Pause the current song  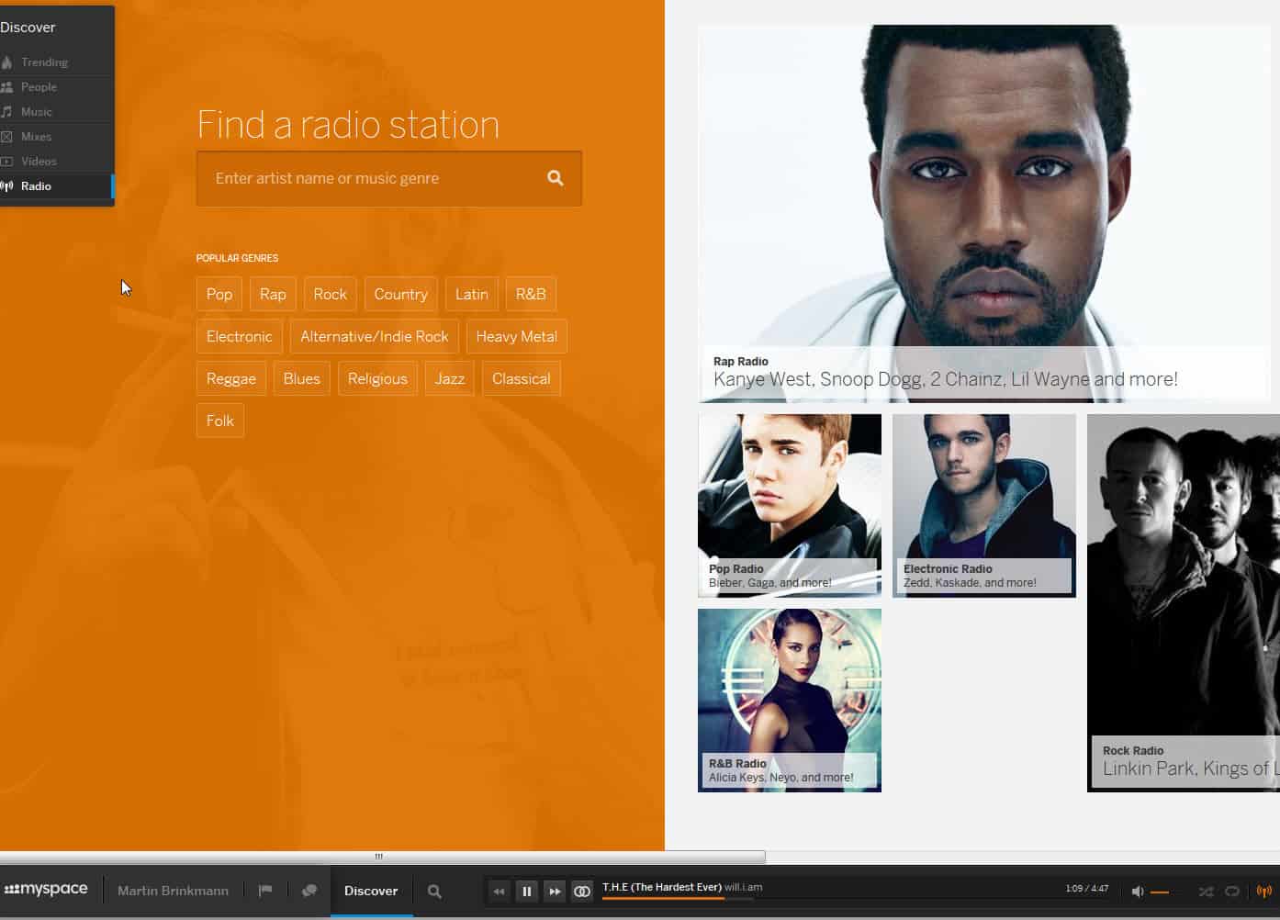(526, 892)
